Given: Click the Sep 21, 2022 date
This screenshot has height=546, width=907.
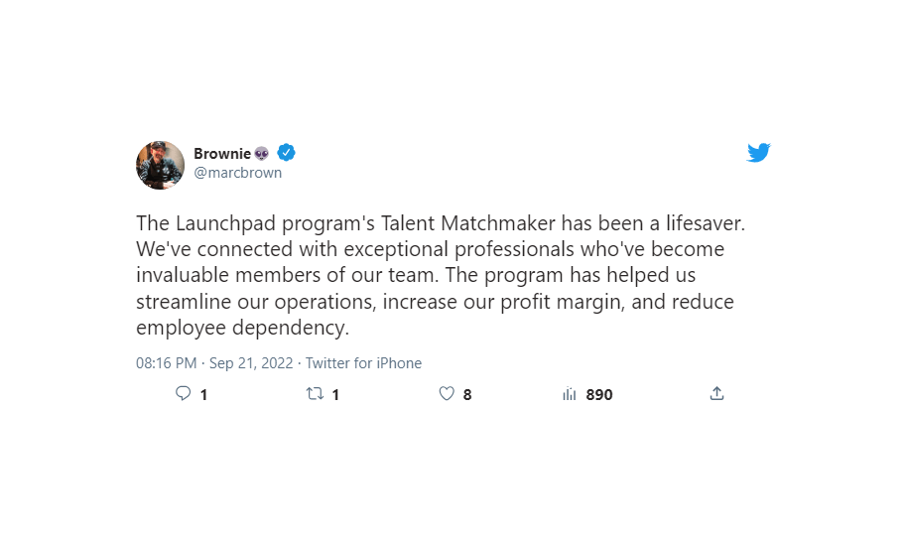Looking at the screenshot, I should pyautogui.click(x=251, y=363).
